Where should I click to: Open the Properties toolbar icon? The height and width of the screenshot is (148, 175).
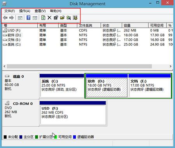click(x=56, y=17)
